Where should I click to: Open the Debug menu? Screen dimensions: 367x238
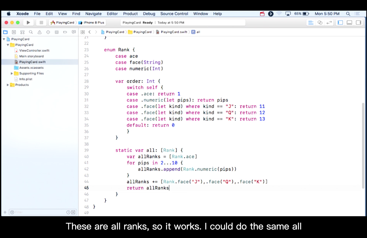[x=149, y=14]
